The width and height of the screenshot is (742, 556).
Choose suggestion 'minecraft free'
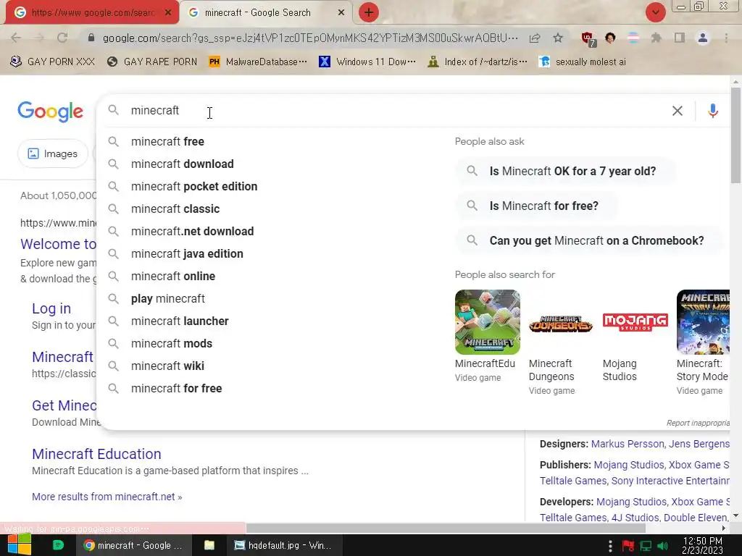167,141
